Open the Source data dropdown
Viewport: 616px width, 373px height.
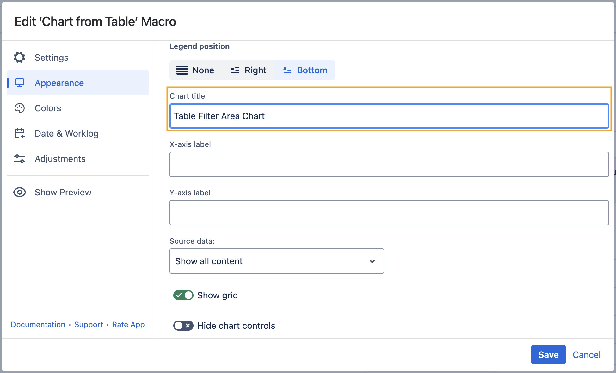[x=276, y=261]
